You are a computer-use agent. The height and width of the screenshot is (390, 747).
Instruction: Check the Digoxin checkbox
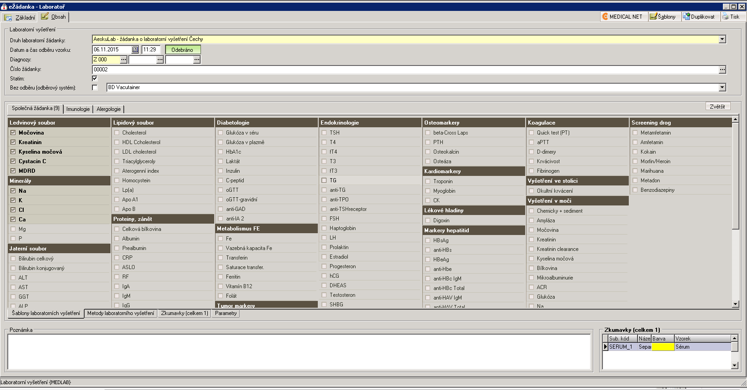428,220
